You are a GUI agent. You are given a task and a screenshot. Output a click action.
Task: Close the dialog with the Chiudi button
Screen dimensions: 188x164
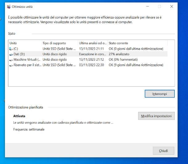[x=163, y=151]
